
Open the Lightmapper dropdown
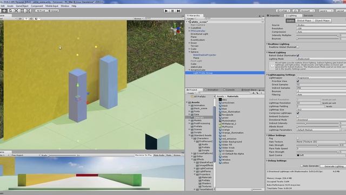tap(321, 78)
